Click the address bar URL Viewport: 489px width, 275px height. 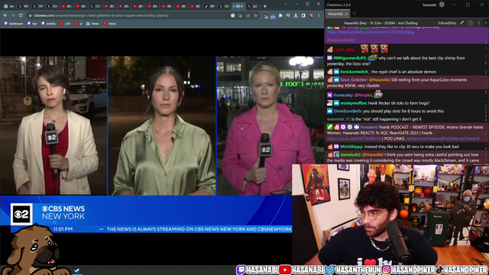(x=101, y=15)
